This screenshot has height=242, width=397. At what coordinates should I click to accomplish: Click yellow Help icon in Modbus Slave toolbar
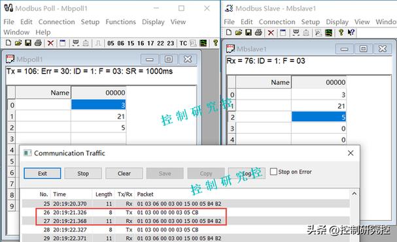coord(341,33)
